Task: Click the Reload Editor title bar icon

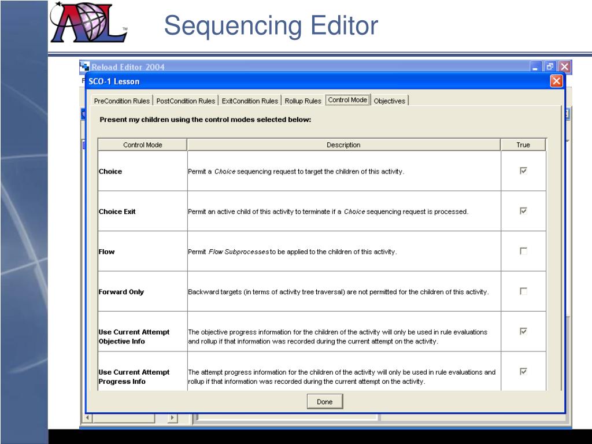Action: tap(84, 66)
